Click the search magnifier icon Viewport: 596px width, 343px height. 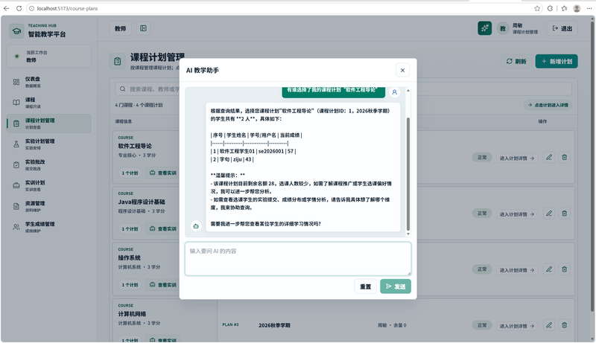[x=122, y=89]
